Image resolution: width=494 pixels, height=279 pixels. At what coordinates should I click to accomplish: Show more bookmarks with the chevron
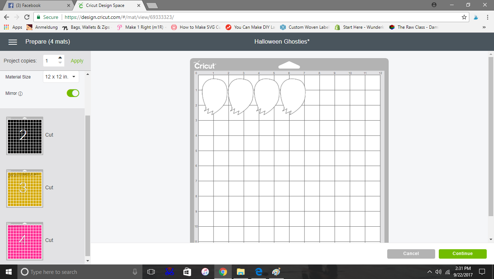pyautogui.click(x=484, y=27)
